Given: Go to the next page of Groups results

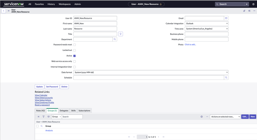Looking at the screenshot, I should (x=159, y=137).
